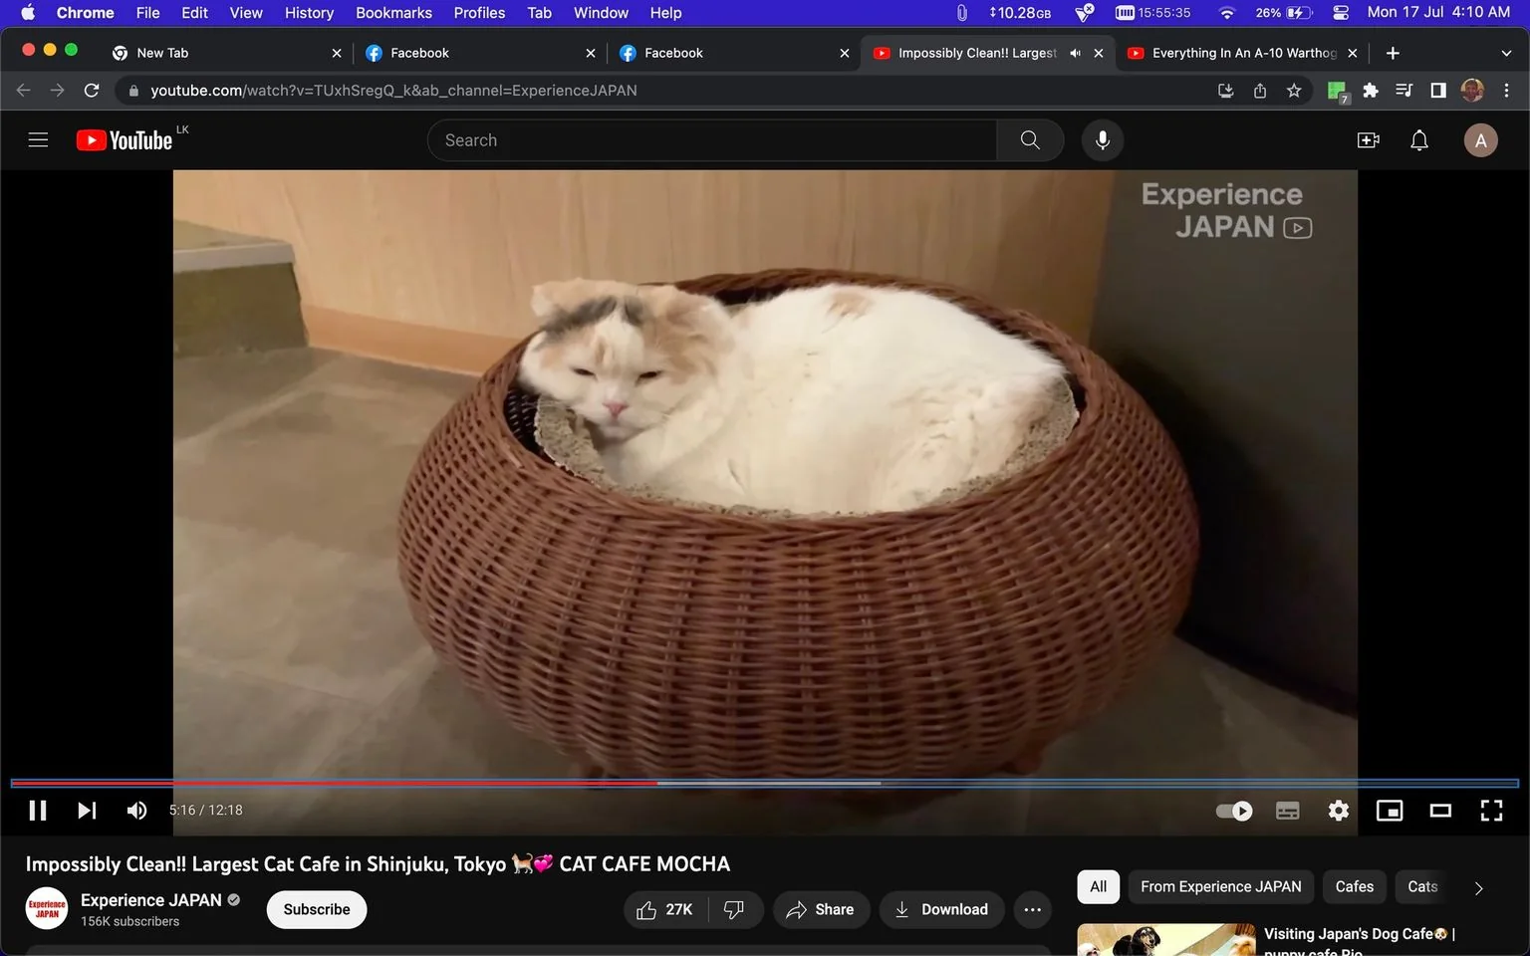The image size is (1530, 956).
Task: Select the Cats filter chip
Action: pos(1422,886)
